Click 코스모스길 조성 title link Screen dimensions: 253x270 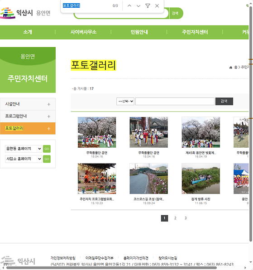point(148,199)
